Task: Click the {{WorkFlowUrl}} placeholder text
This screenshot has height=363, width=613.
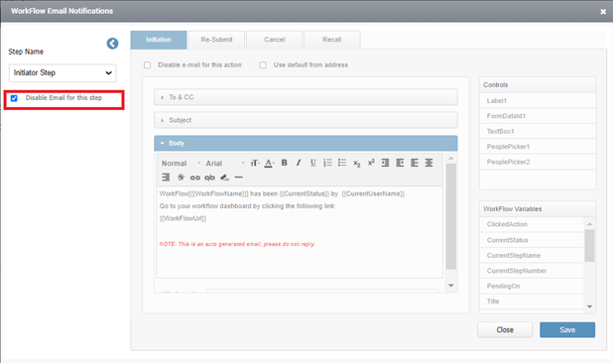Action: click(183, 218)
